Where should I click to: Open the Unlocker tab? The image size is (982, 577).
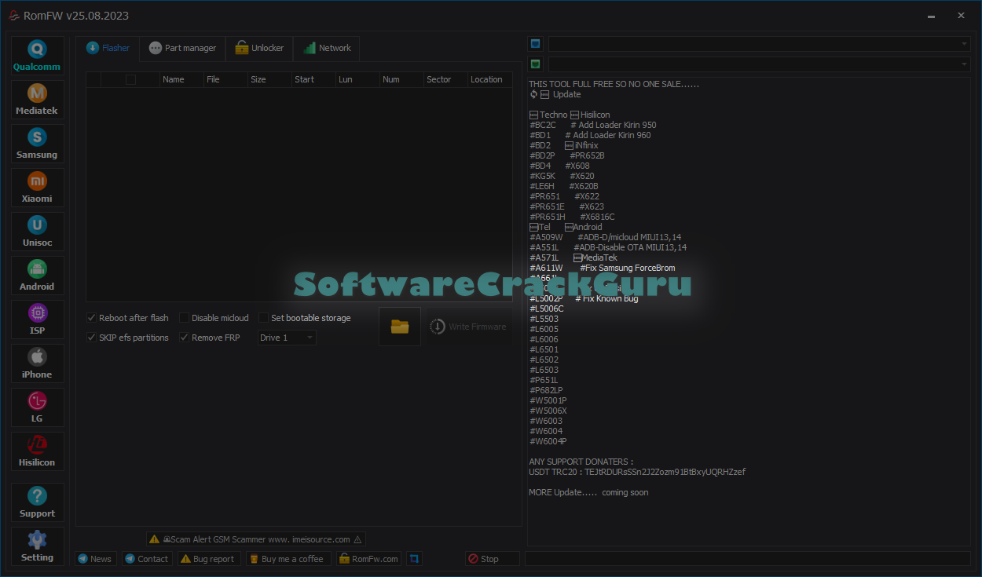click(260, 48)
